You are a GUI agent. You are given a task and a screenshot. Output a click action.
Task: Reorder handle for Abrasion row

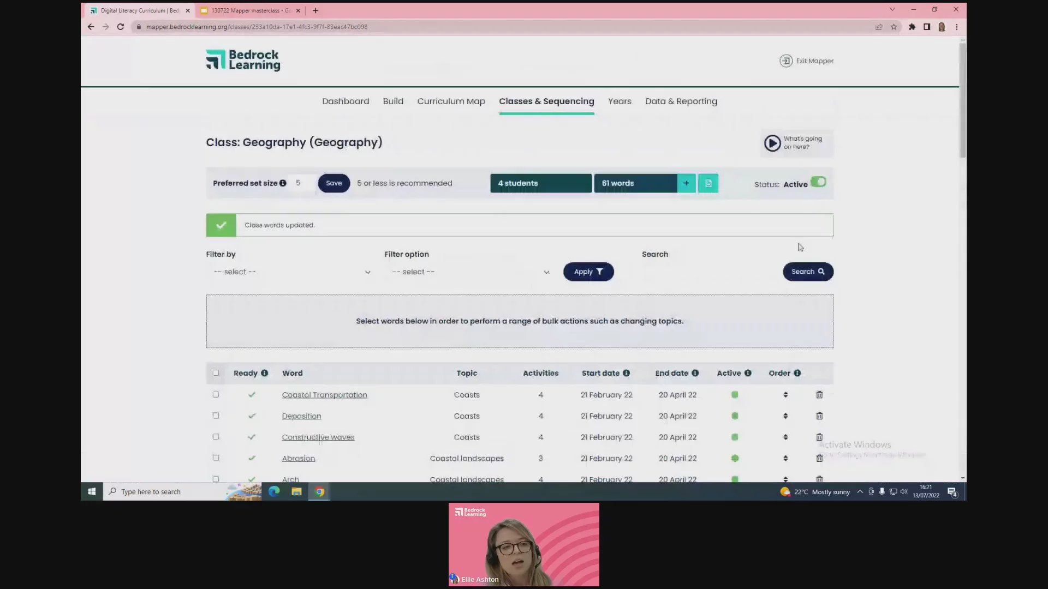click(785, 458)
